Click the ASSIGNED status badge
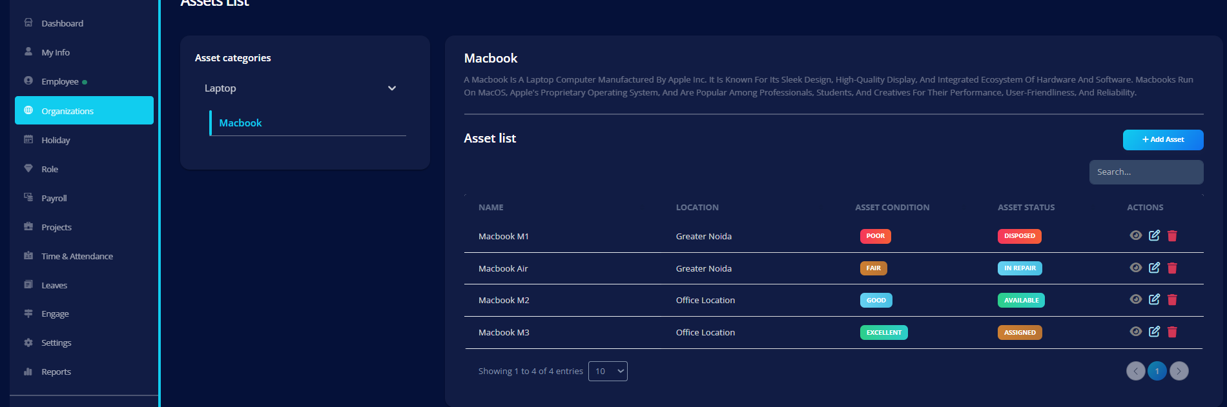Screen dimensions: 1227x407 [x=1020, y=332]
